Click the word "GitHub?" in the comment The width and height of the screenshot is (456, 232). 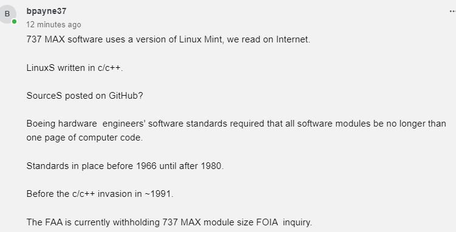tap(126, 96)
